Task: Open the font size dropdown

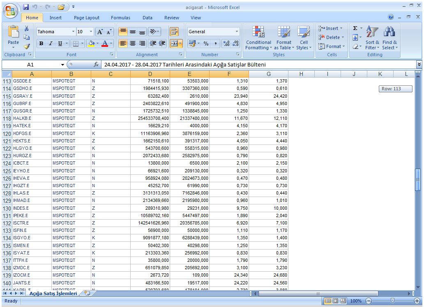Action: click(91, 32)
